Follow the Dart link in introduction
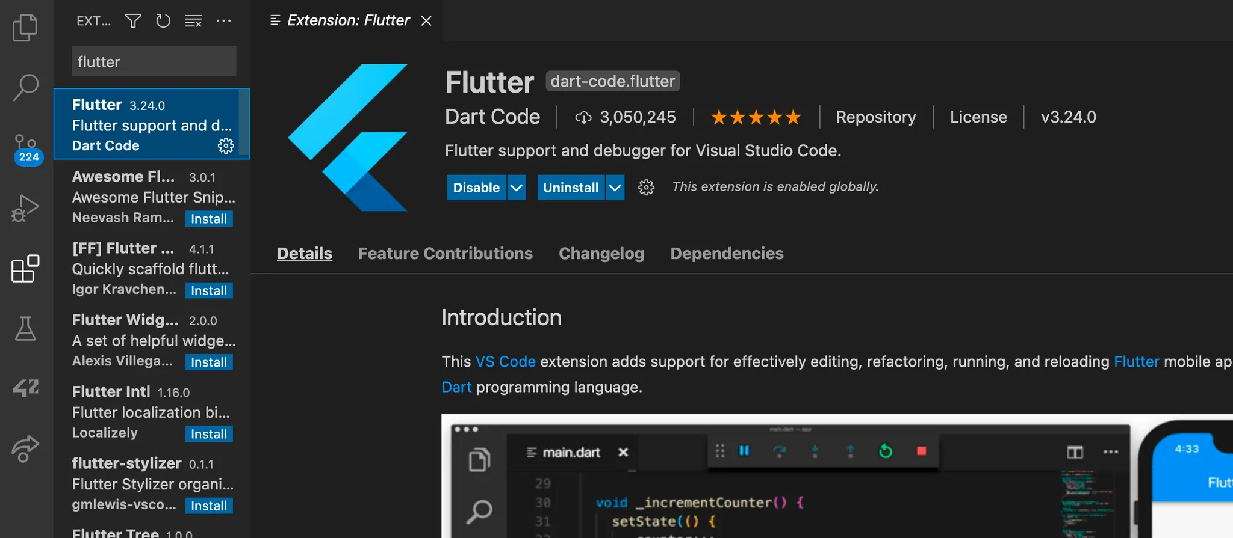The image size is (1233, 538). pos(456,387)
